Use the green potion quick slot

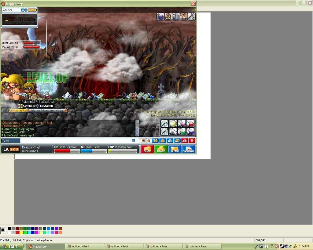pos(182,132)
